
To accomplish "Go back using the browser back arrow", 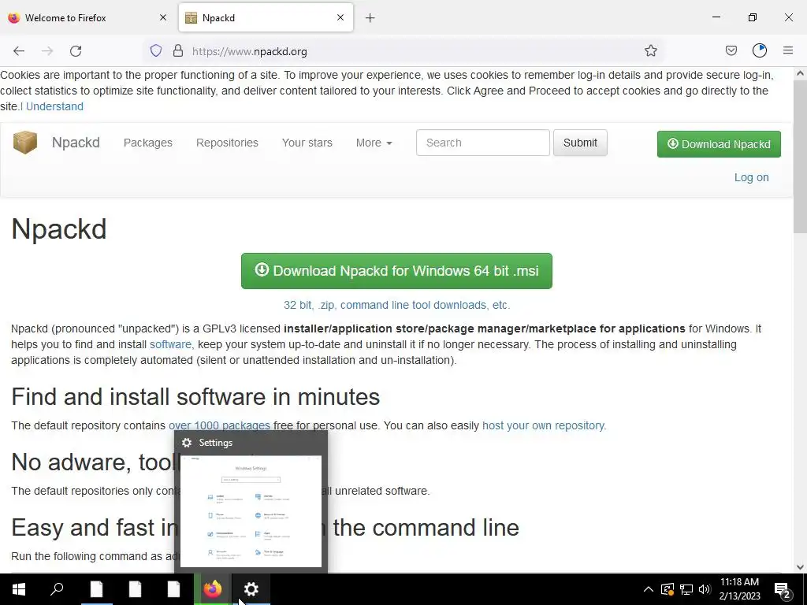I will (x=19, y=51).
